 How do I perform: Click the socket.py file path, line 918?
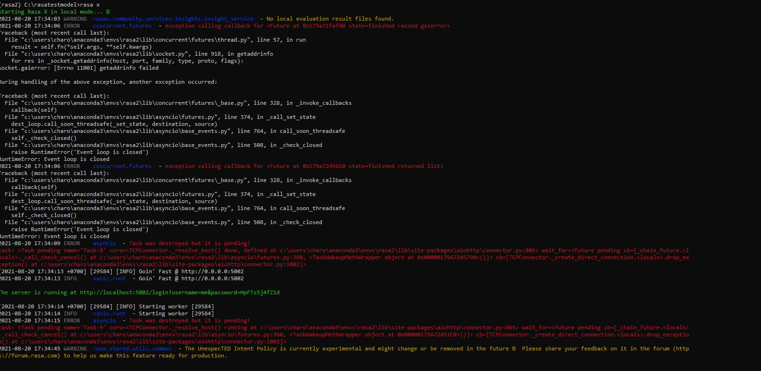click(x=106, y=54)
